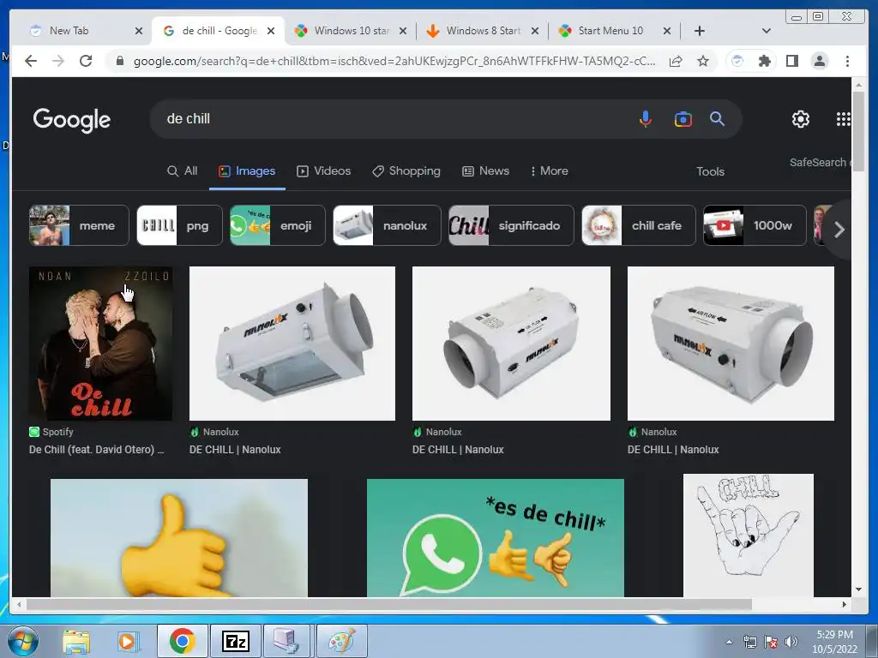Open a new tab with plus button
Screen dimensions: 878x658
click(700, 31)
